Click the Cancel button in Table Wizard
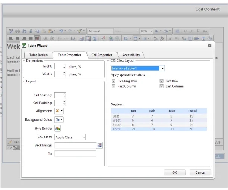Screen dimensions: 228x190 coord(200,172)
